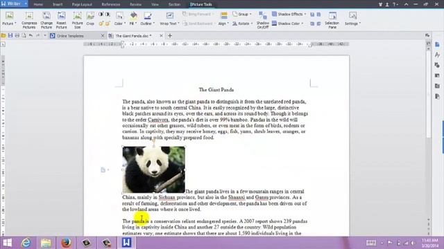Image resolution: width=444 pixels, height=249 pixels.
Task: Expand the Outline dropdown
Action: (147, 19)
